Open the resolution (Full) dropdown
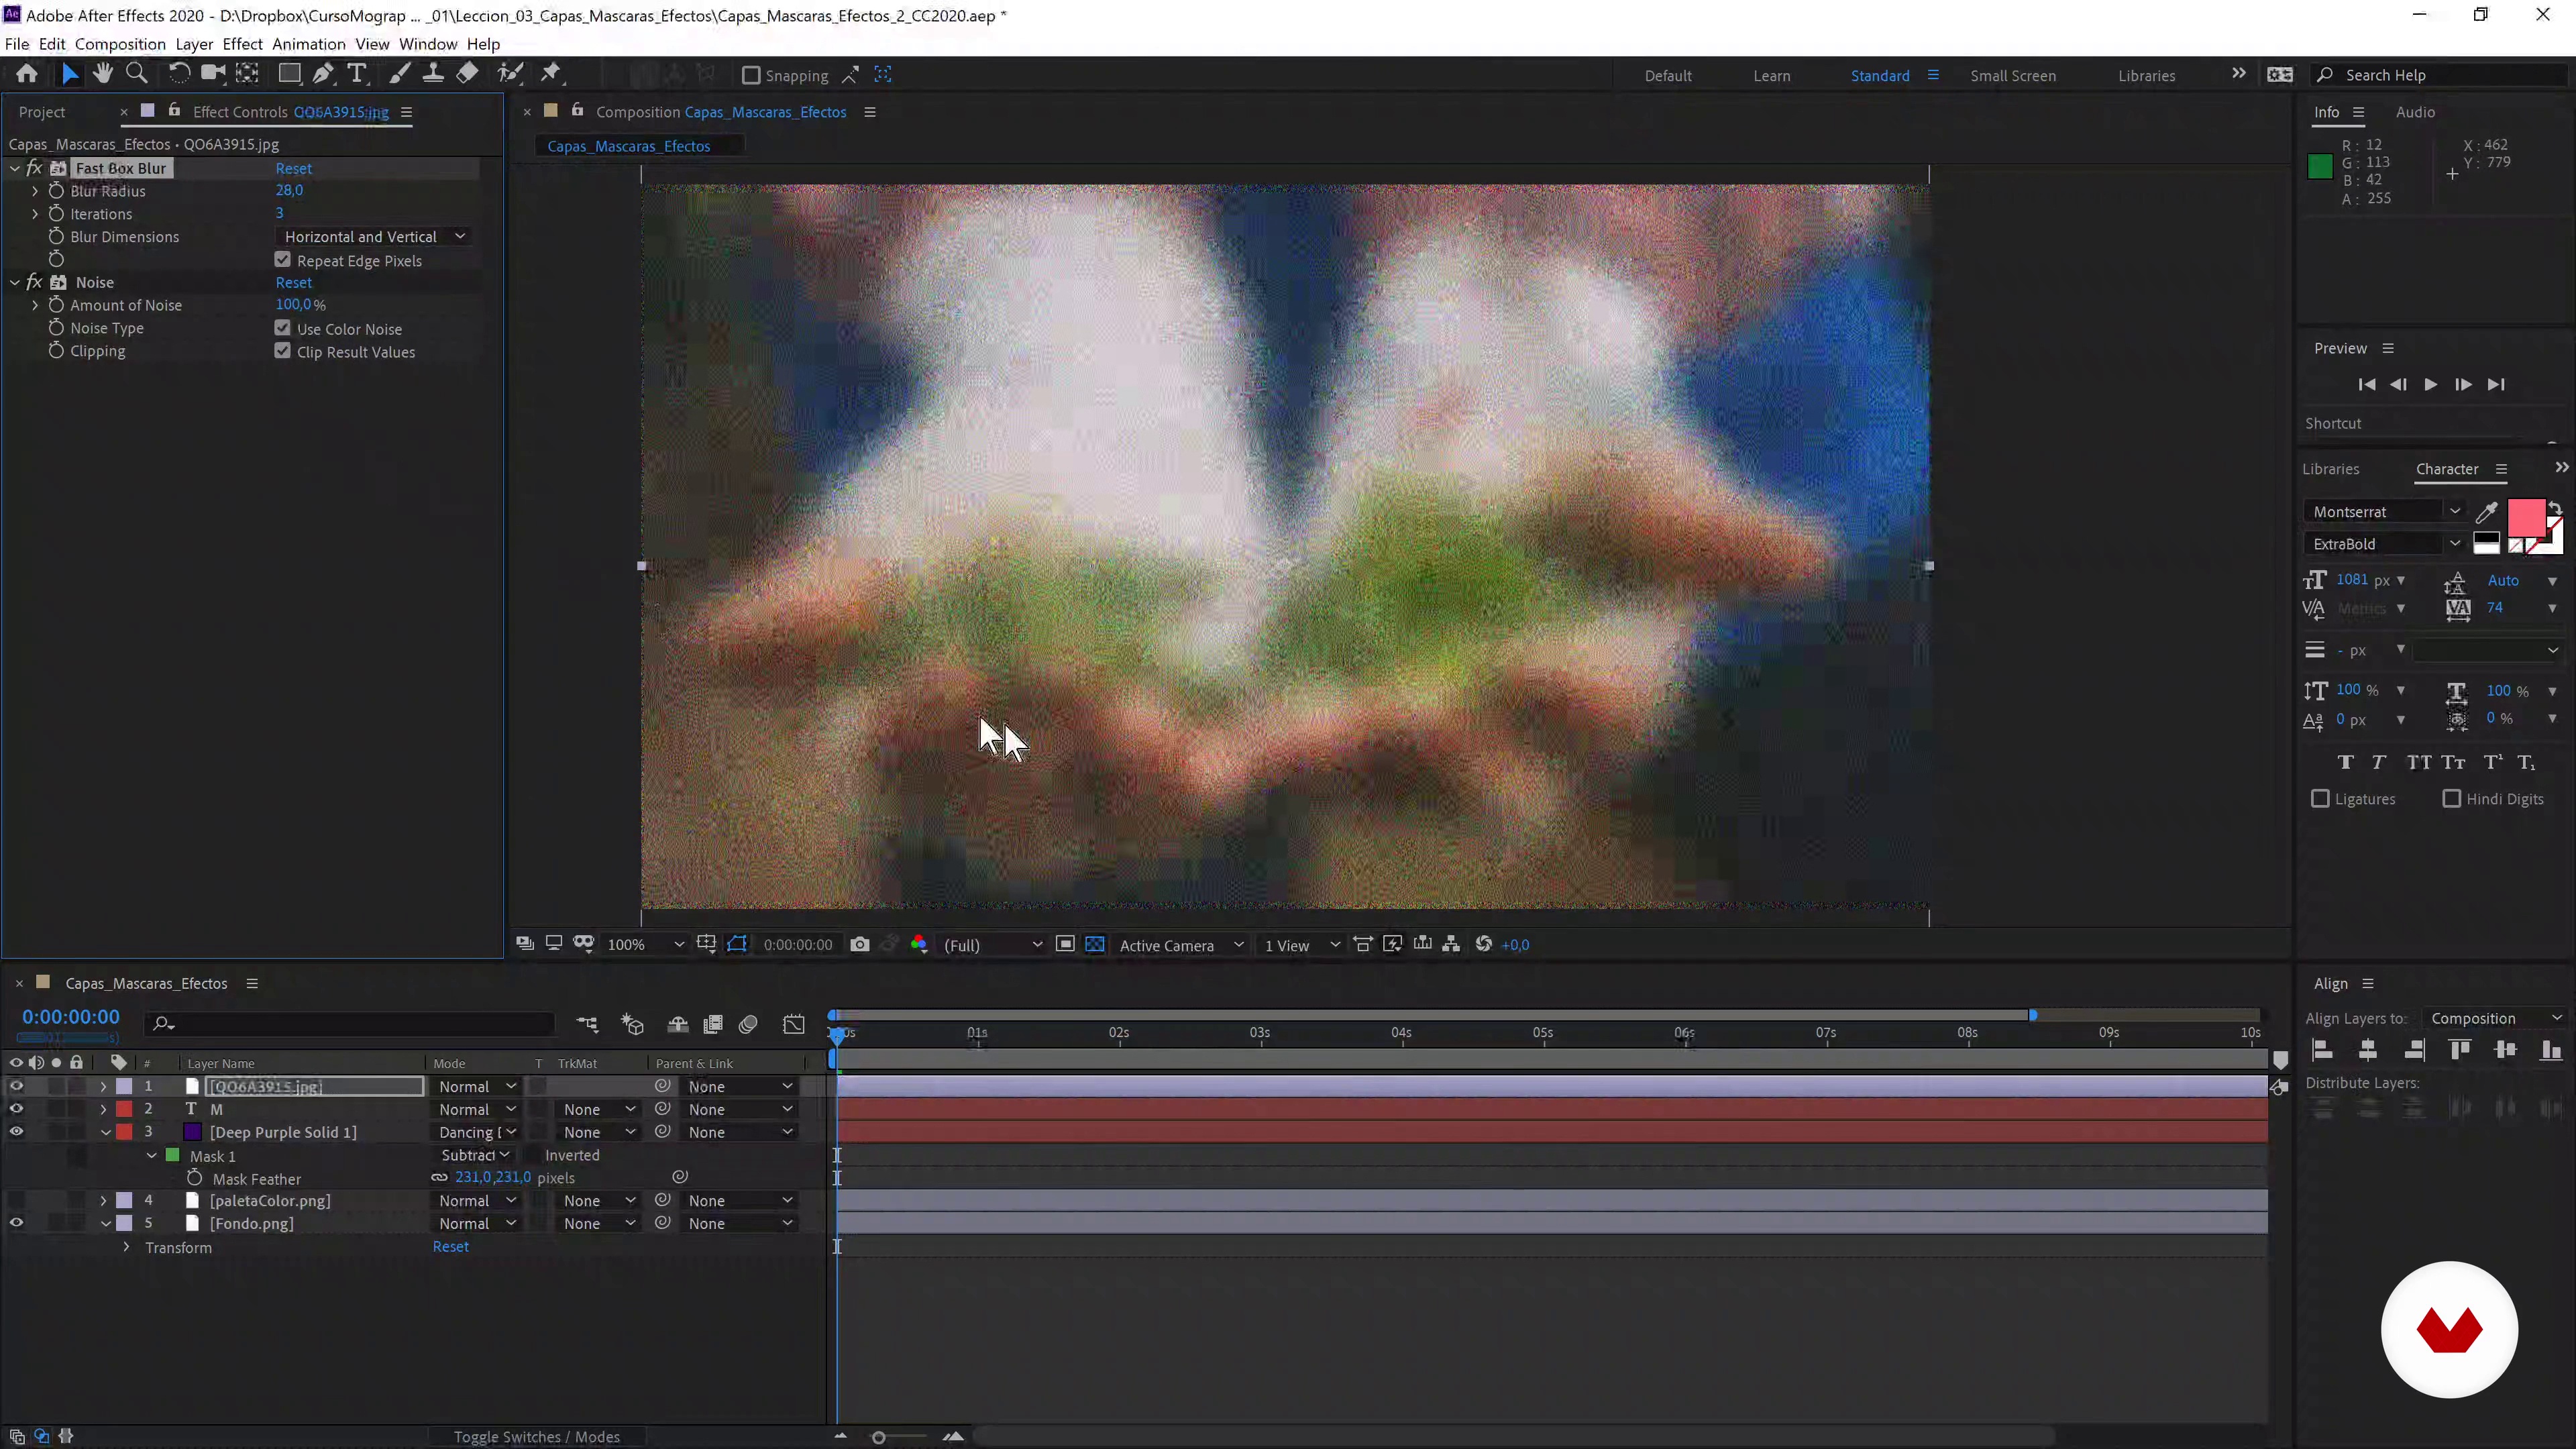This screenshot has width=2576, height=1449. [992, 945]
